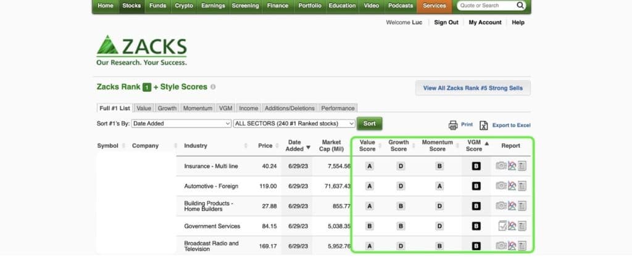The width and height of the screenshot is (632, 257).
Task: Click View All Zacks Rank #5 Strong Sells
Action: coord(473,88)
